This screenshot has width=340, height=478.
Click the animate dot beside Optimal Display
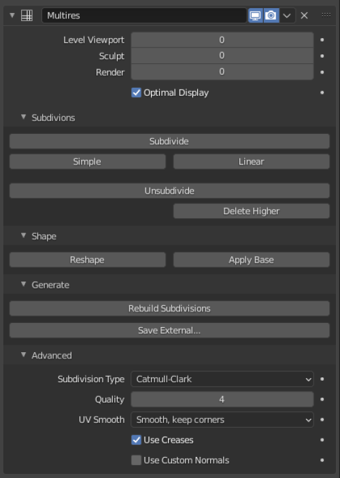click(x=322, y=92)
